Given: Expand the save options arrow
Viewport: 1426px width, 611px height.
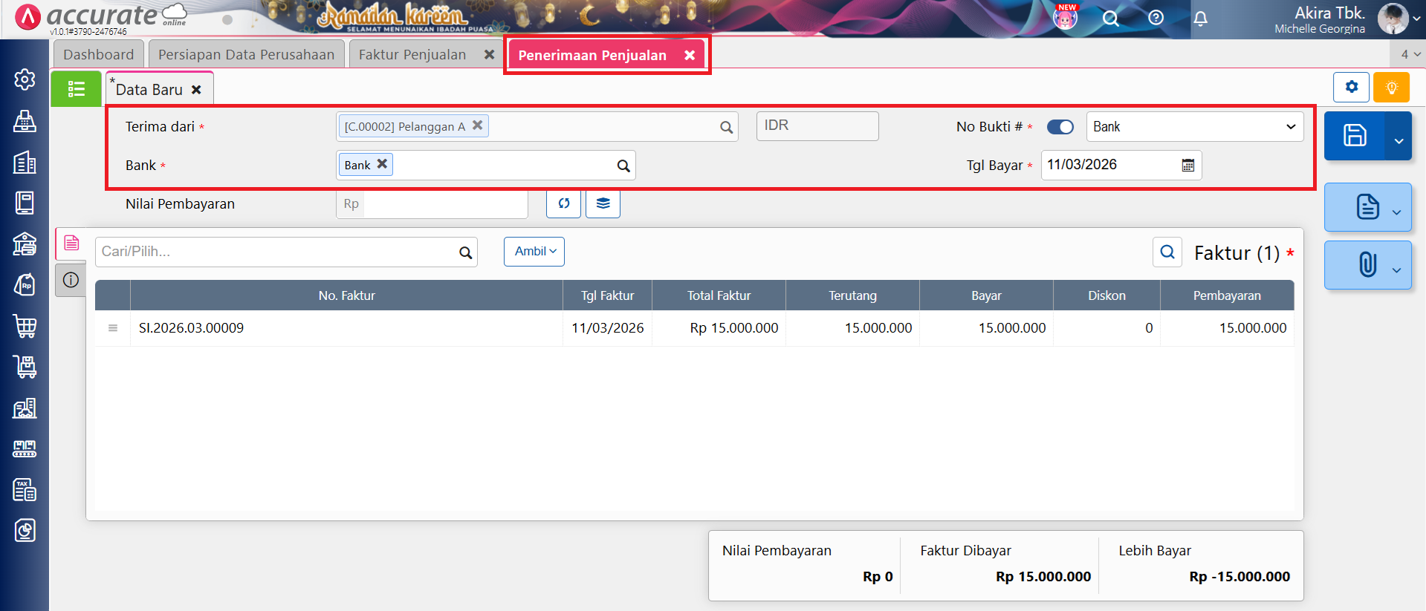Looking at the screenshot, I should [x=1398, y=140].
